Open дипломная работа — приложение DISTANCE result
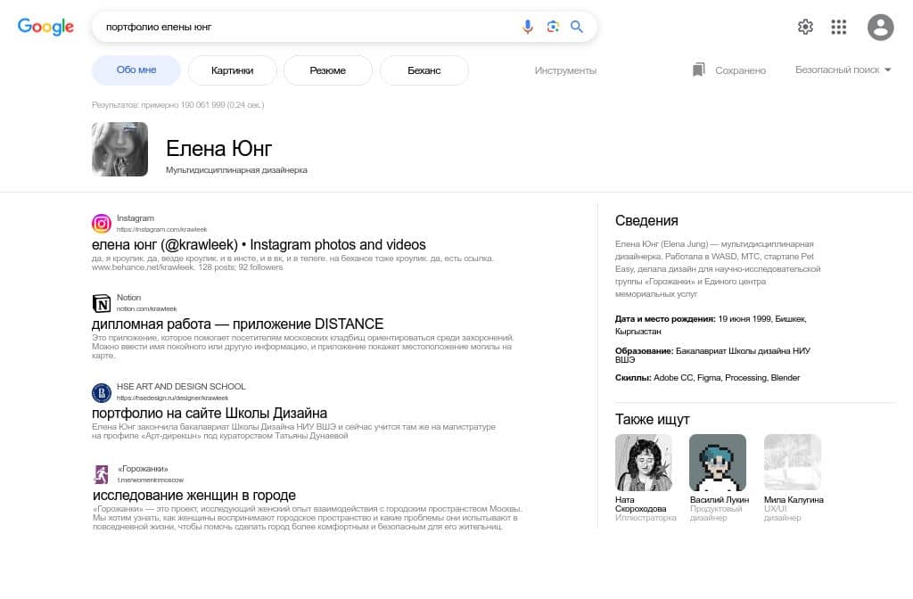 [237, 324]
